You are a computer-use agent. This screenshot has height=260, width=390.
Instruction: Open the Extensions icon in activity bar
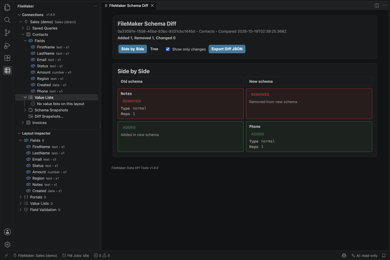click(7, 58)
